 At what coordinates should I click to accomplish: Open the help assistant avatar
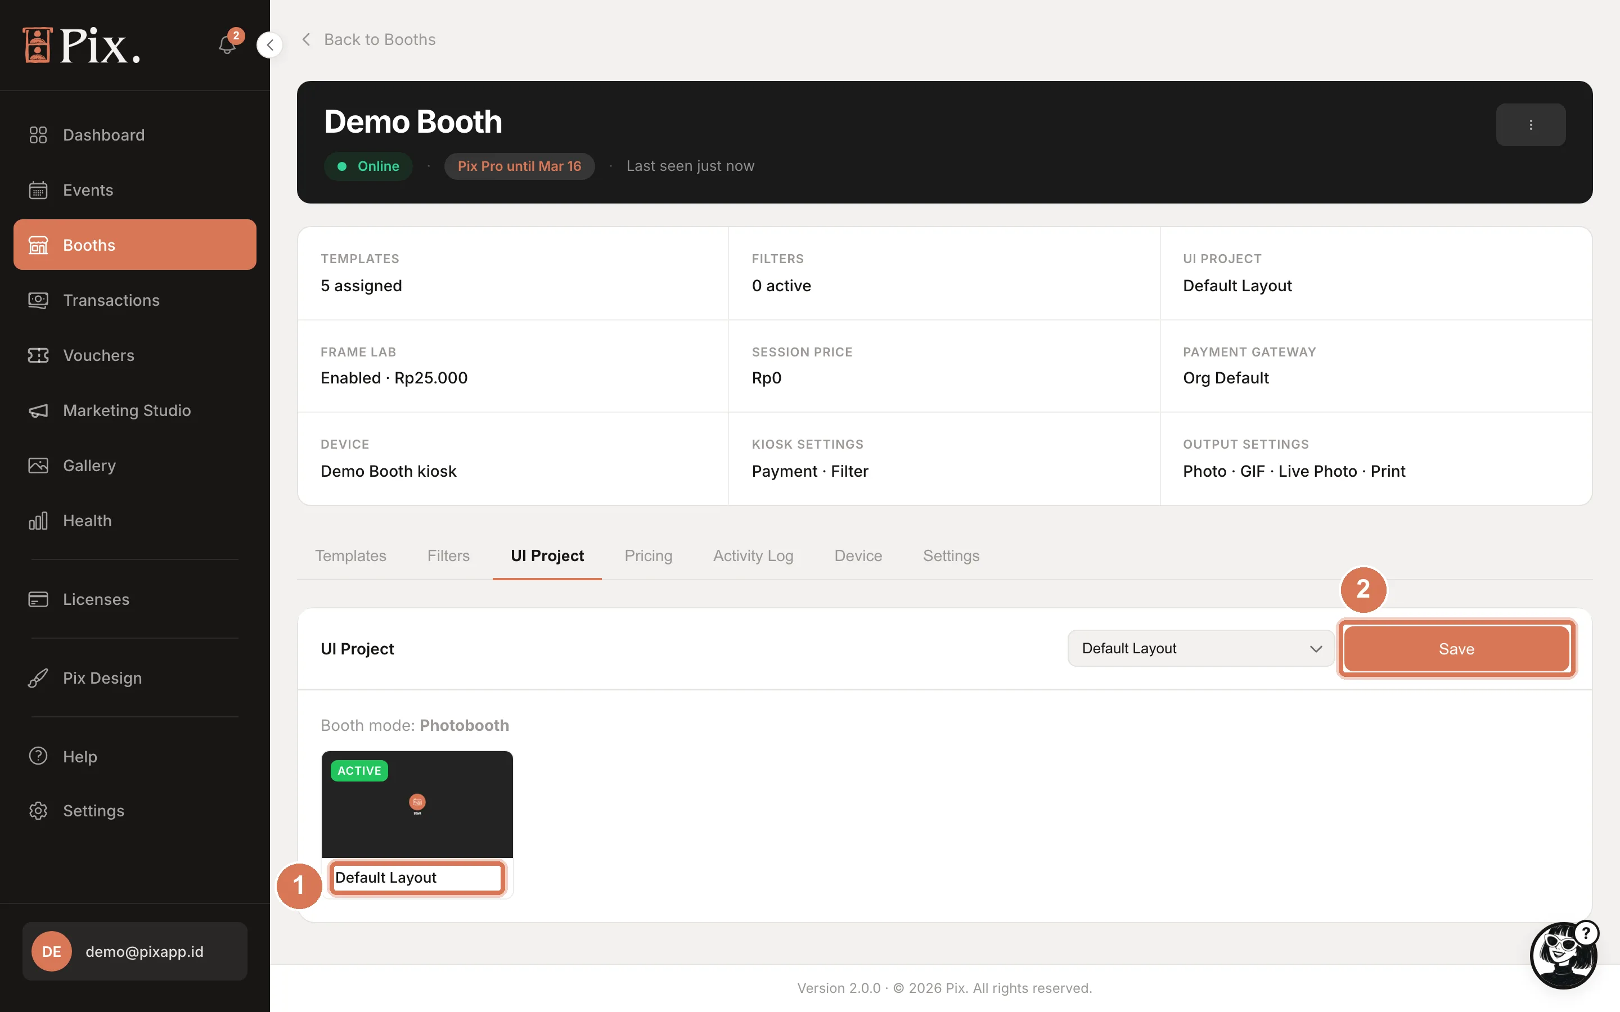(x=1564, y=955)
